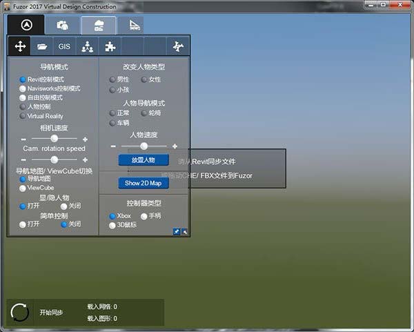Screen dimensions: 414x332
Task: Click the sync refresh circle icon
Action: tap(20, 312)
